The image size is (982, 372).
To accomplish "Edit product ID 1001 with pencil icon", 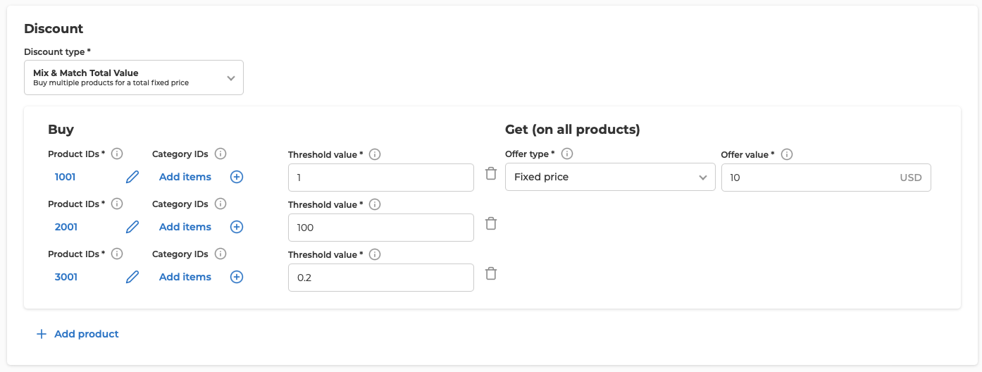I will tap(132, 177).
